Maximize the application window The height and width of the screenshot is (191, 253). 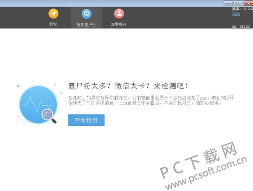238,3
